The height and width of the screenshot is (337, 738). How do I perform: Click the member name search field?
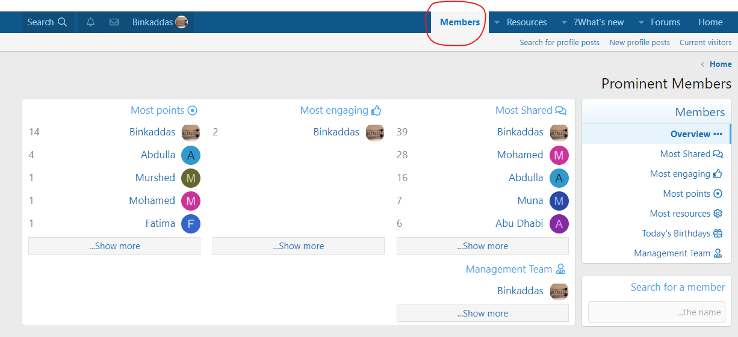pos(656,312)
